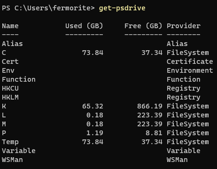Screen dimensions: 217x169
Task: Click the typed command get-psdrive
Action: 122,8
